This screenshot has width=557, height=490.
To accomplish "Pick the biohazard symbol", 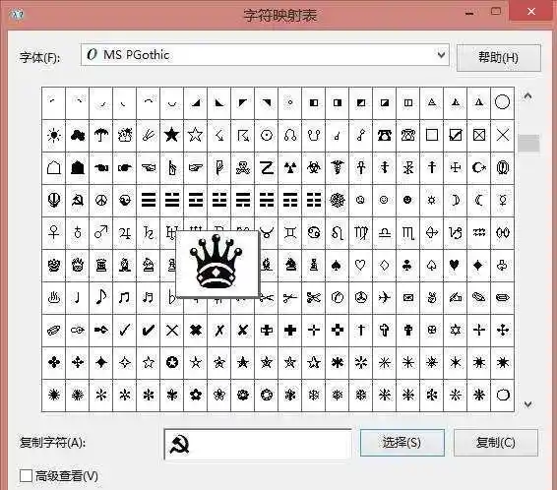I will click(x=314, y=168).
